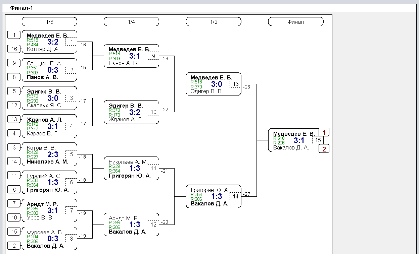419x254 pixels.
Task: Select the 1/2 round header
Action: coord(214,22)
